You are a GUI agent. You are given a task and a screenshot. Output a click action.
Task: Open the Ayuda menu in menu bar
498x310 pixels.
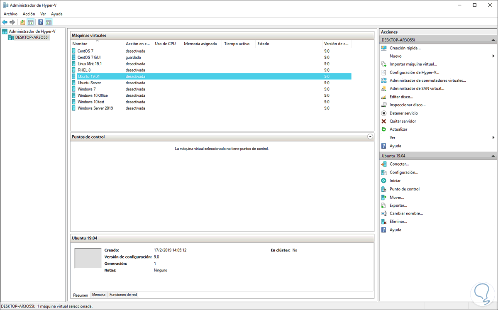coord(57,14)
